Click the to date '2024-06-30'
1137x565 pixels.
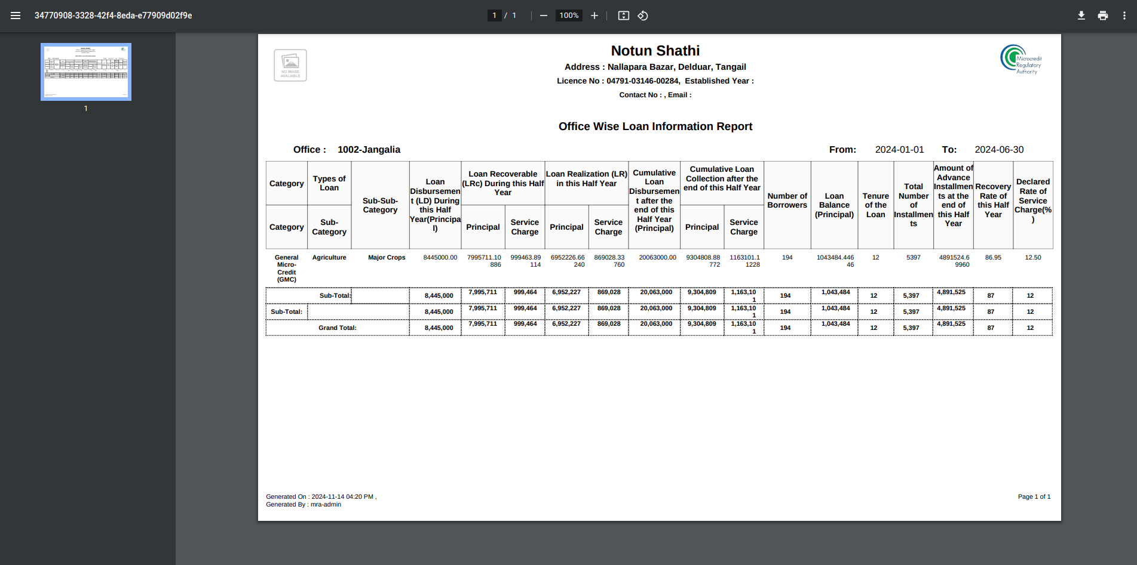click(x=999, y=150)
